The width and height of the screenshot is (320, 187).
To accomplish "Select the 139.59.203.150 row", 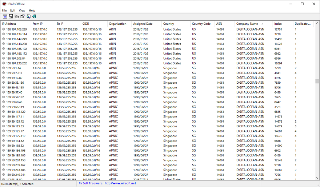I will 157,160.
